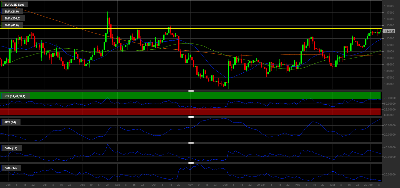Click green color swatch beside EUR/USD Spot
The width and height of the screenshot is (400, 188).
pos(2,5)
